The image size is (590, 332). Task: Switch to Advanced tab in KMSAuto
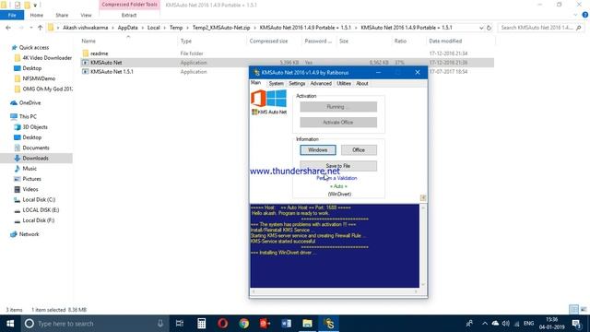pos(321,83)
